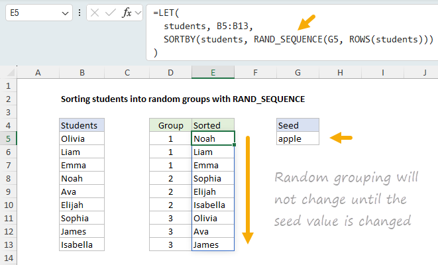Viewport: 438px width, 265px height.
Task: Click the Insert Function fx icon
Action: pyautogui.click(x=127, y=13)
